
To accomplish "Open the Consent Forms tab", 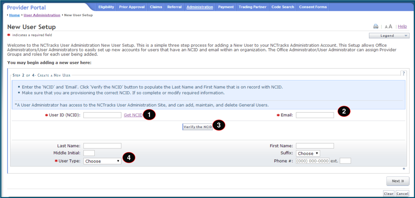I will click(313, 7).
